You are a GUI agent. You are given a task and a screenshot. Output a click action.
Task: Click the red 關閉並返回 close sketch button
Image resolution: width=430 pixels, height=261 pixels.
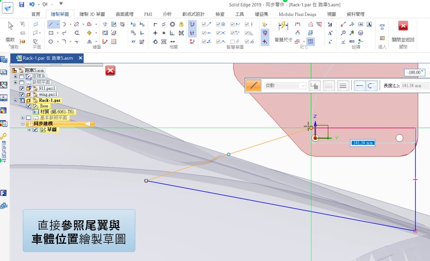click(x=403, y=32)
